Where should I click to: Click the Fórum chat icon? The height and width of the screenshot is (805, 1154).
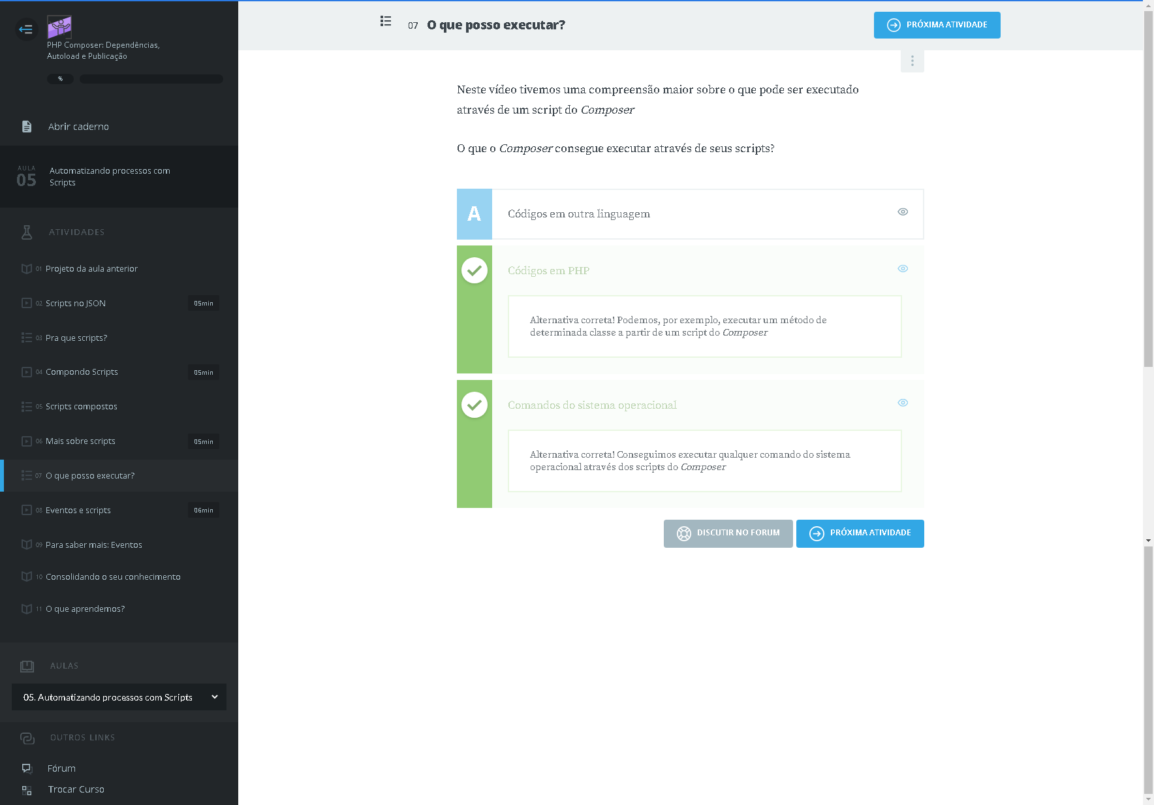(27, 768)
